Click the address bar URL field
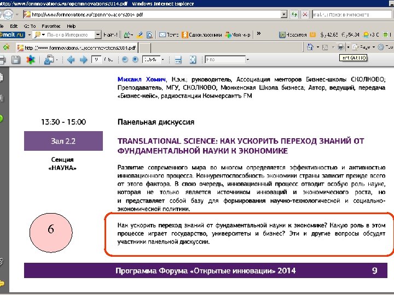The width and height of the screenshot is (394, 295). pyautogui.click(x=152, y=14)
